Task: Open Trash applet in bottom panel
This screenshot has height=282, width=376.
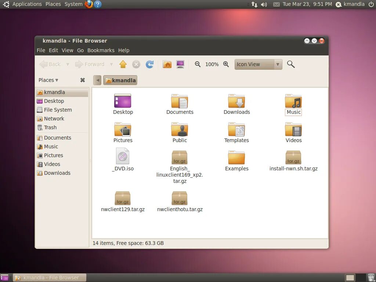Action: (371, 278)
